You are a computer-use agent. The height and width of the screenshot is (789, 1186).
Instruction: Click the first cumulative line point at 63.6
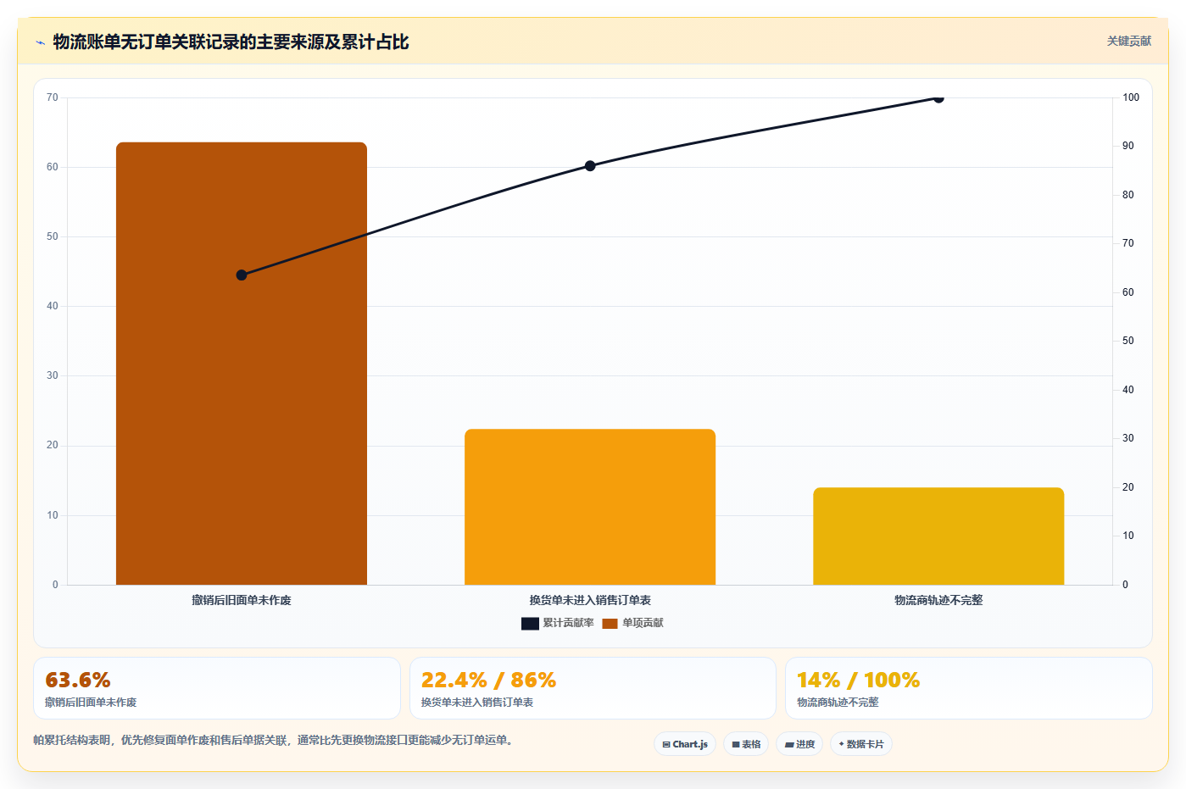pos(242,275)
